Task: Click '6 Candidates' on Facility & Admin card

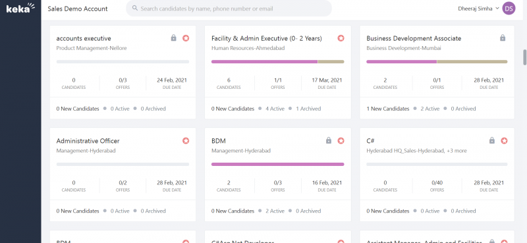Action: pos(229,84)
